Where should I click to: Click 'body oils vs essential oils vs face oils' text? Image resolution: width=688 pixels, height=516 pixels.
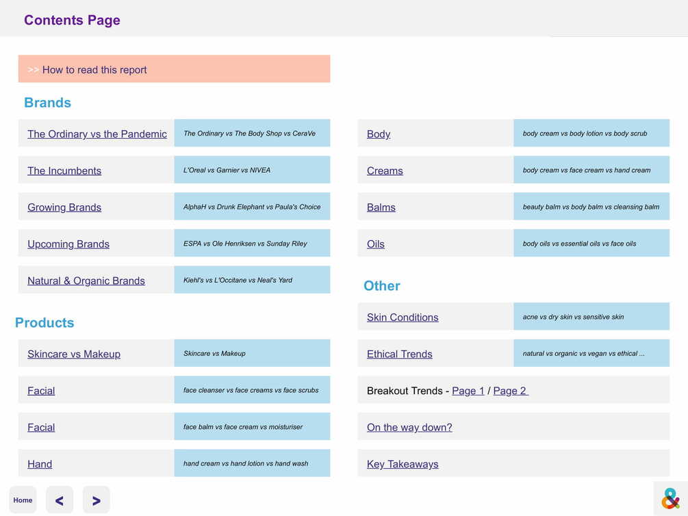tap(579, 244)
